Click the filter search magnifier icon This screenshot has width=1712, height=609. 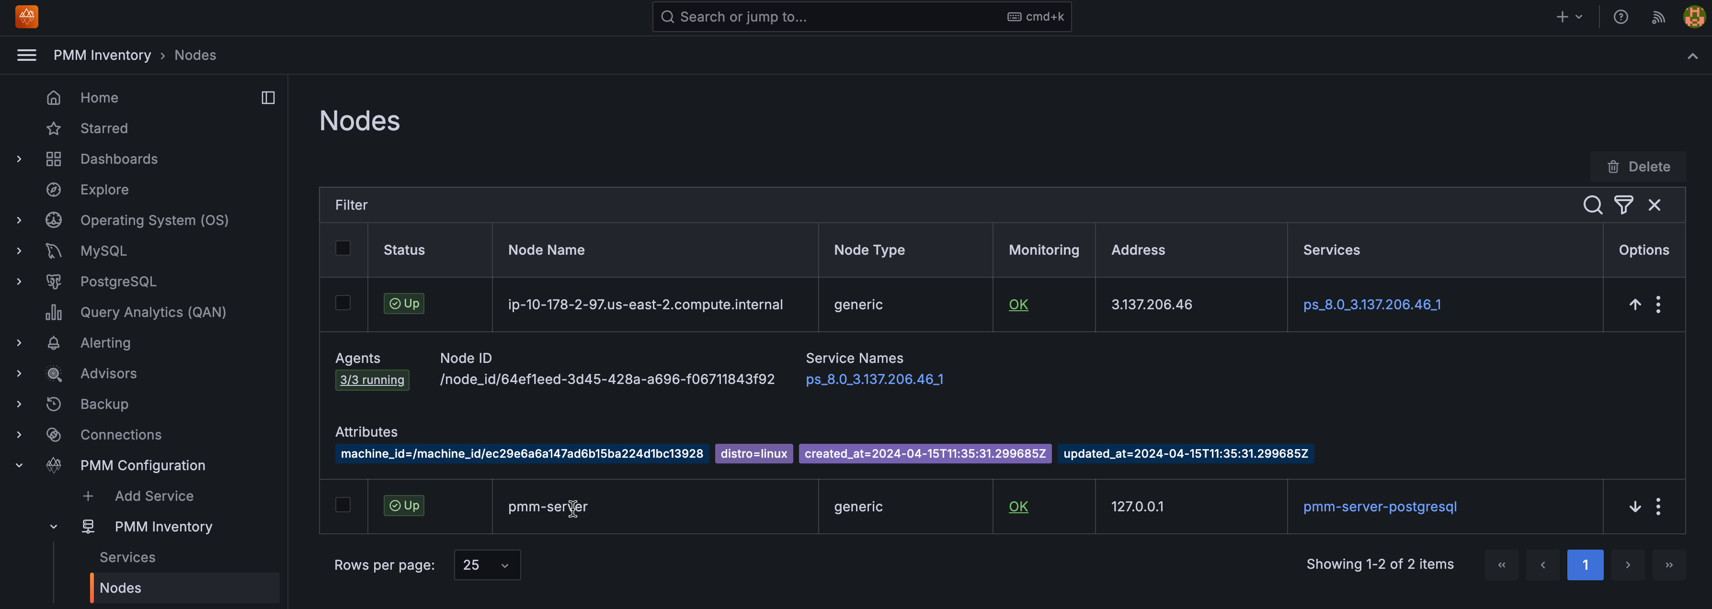[x=1592, y=204]
